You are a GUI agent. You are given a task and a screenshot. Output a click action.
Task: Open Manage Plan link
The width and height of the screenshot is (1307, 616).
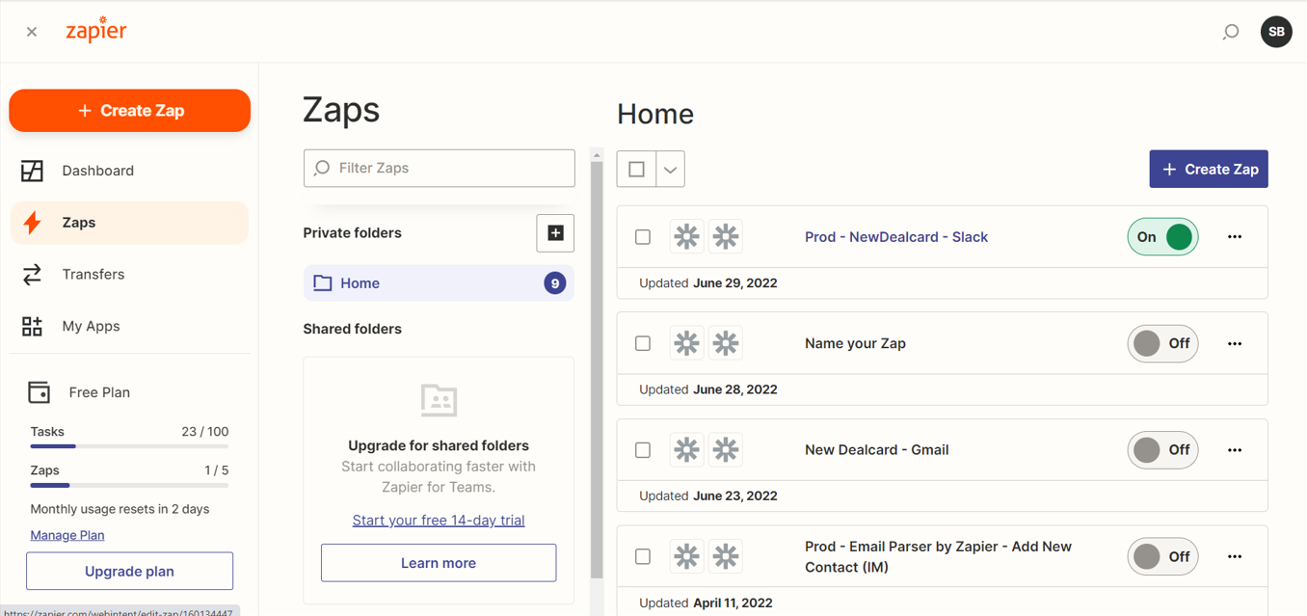pyautogui.click(x=67, y=535)
